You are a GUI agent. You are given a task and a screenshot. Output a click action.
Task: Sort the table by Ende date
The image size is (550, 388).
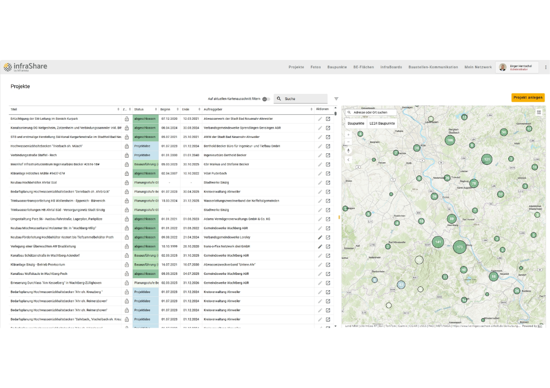tap(199, 109)
